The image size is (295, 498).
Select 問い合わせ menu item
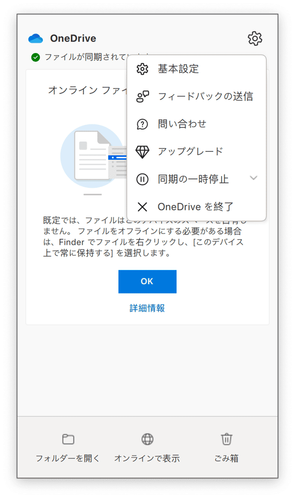pyautogui.click(x=196, y=124)
